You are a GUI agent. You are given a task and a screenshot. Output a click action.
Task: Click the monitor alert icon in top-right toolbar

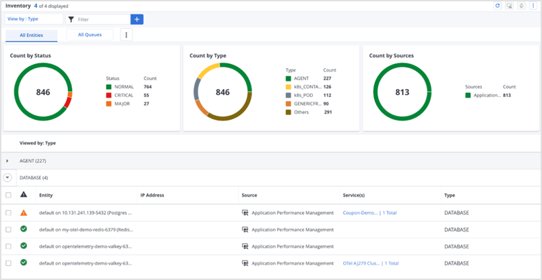coord(510,6)
